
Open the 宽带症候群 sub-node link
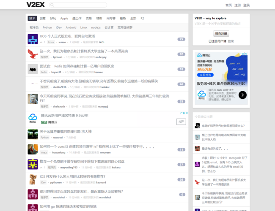125,27
